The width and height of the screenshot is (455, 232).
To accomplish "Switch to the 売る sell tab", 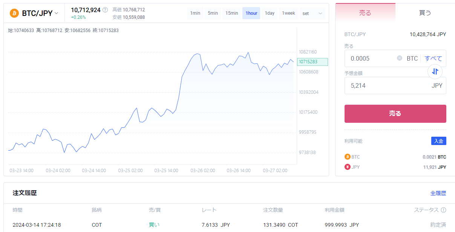I will [x=365, y=13].
